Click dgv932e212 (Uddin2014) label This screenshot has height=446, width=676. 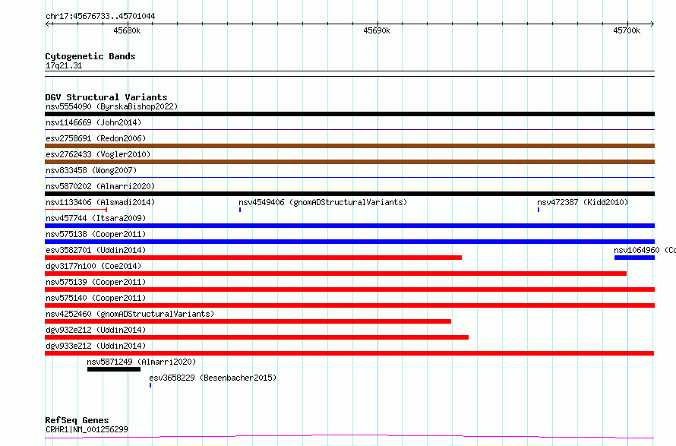(96, 330)
